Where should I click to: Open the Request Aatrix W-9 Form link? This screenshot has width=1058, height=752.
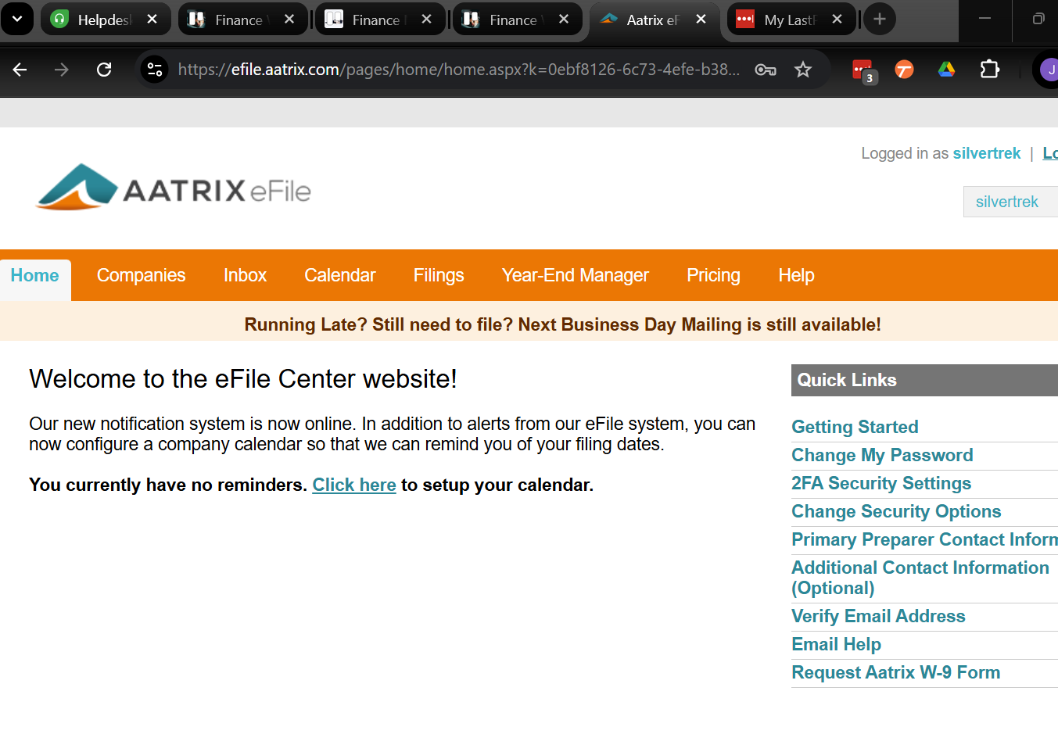895,672
